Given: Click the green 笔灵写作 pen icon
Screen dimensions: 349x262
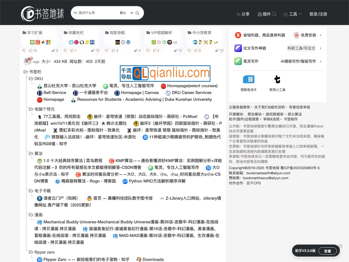Looking at the screenshot, I should pos(238,61).
